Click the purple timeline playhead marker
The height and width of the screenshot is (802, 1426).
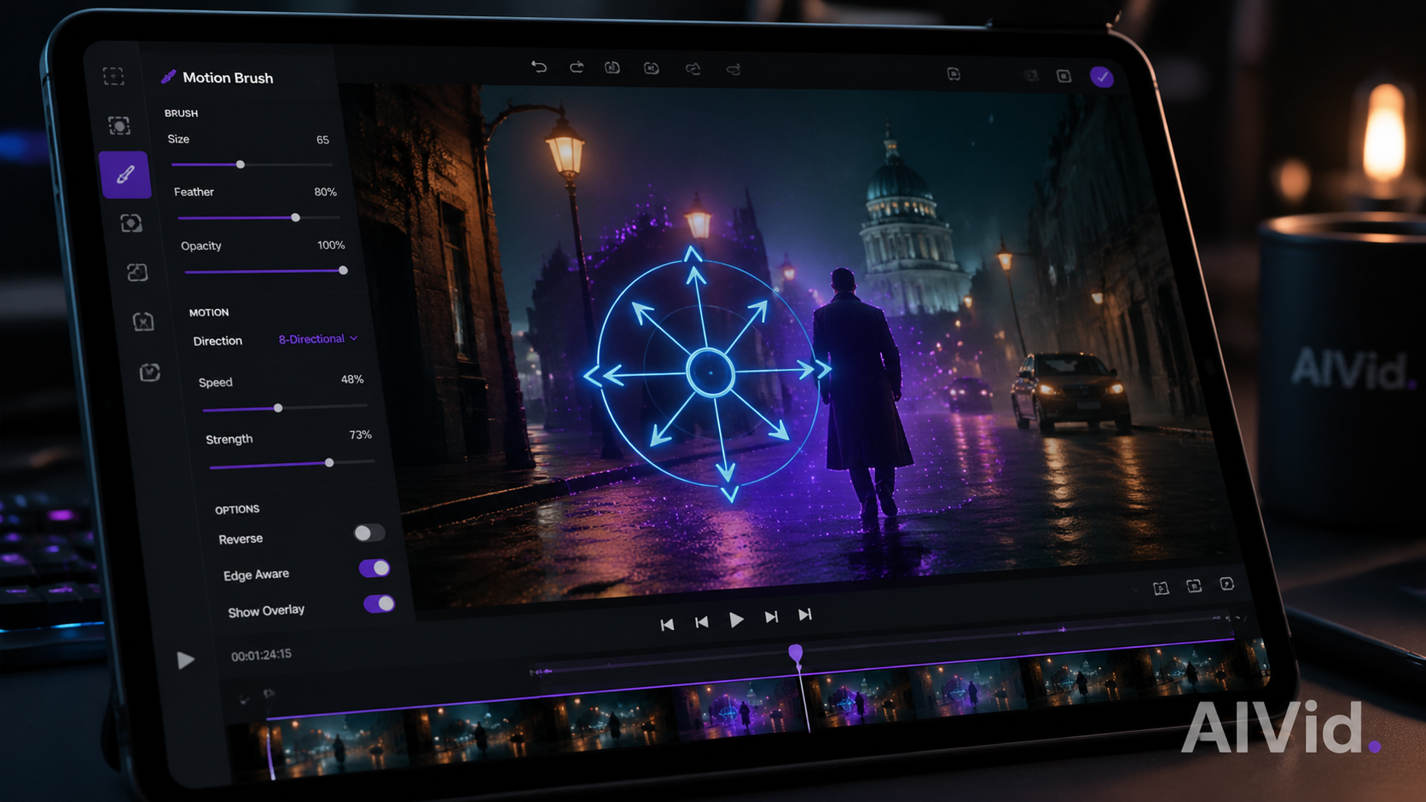[796, 654]
